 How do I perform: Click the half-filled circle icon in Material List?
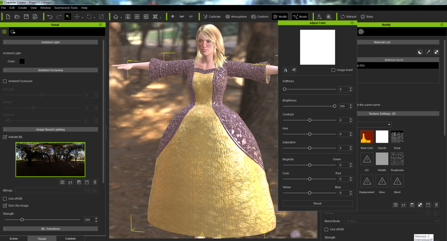(420, 52)
